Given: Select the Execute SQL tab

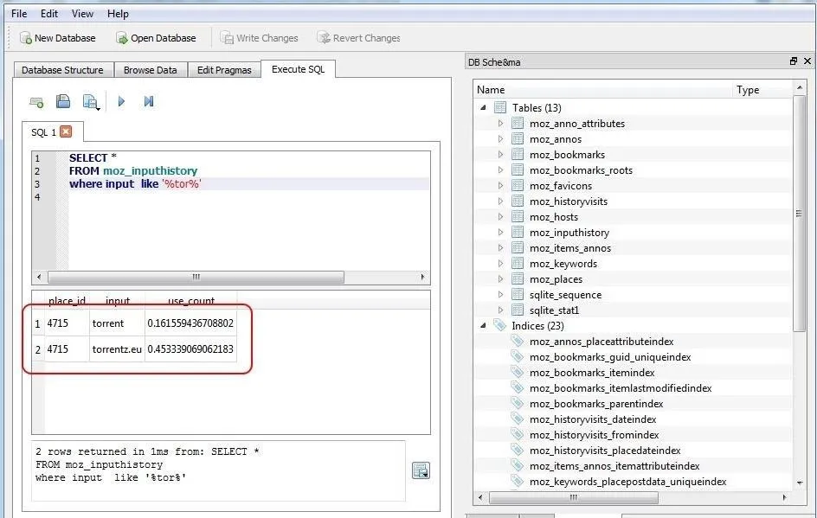Looking at the screenshot, I should click(298, 68).
